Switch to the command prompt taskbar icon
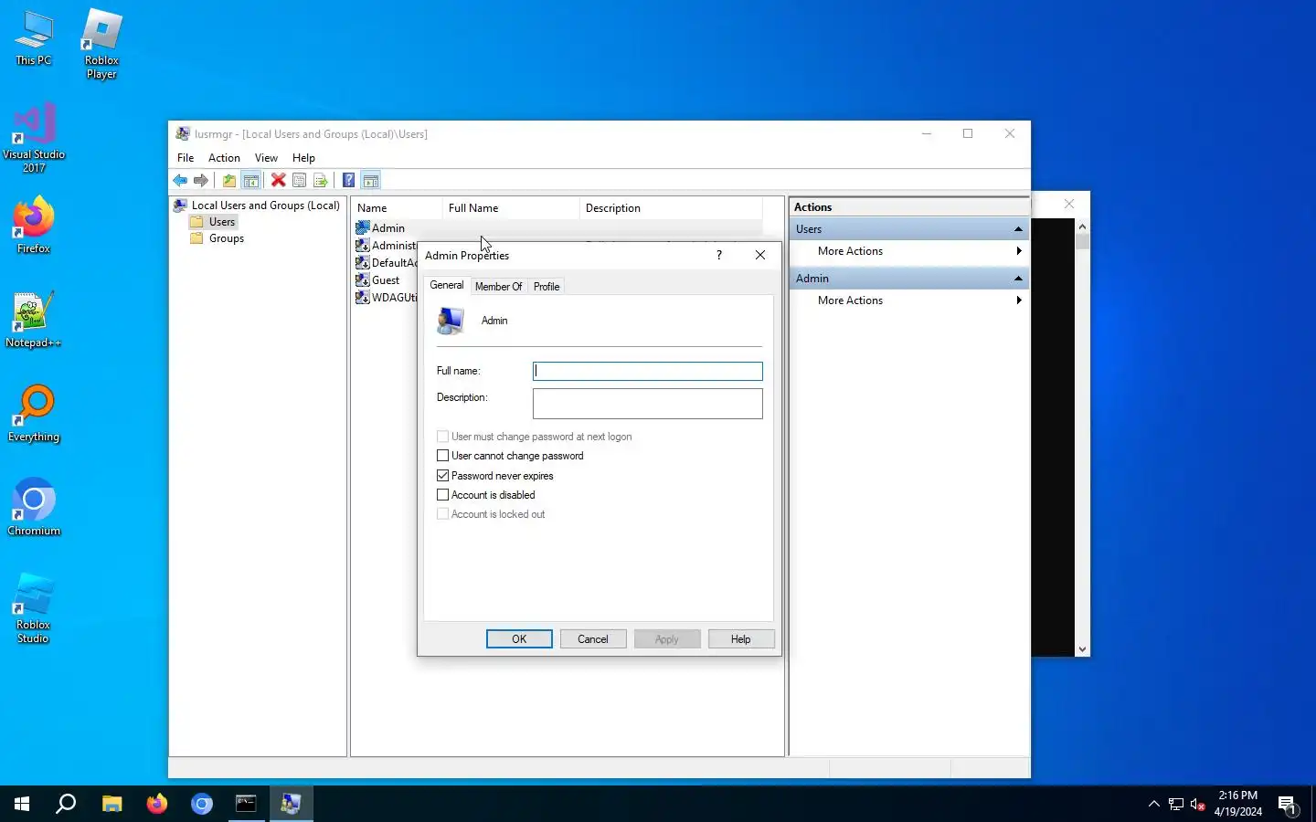The image size is (1316, 822). [247, 804]
